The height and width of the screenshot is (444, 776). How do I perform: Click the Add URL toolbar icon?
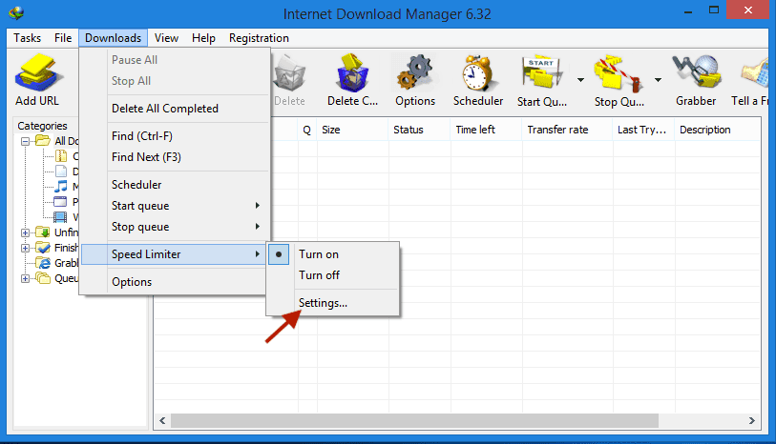[38, 74]
